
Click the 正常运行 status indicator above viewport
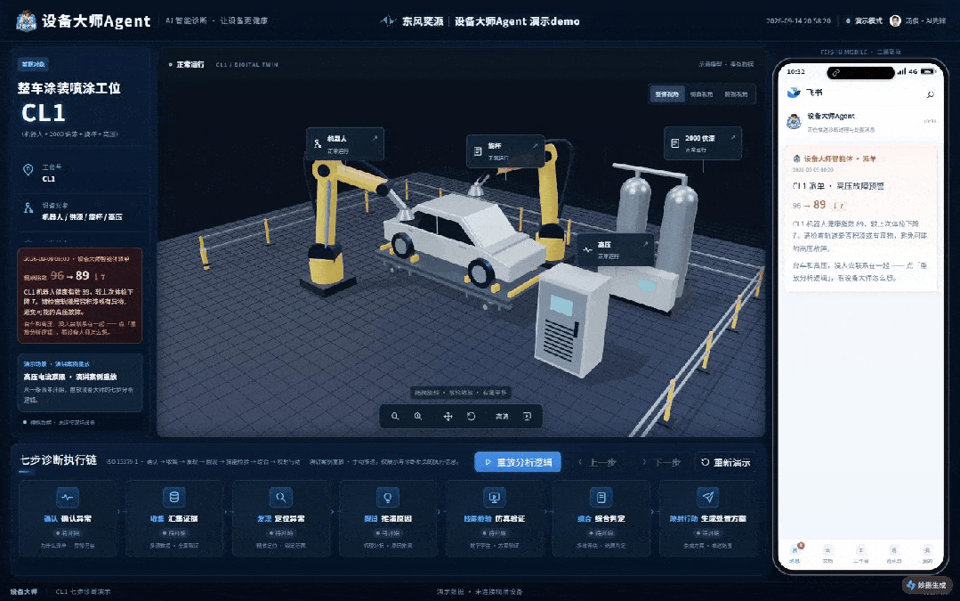pyautogui.click(x=187, y=64)
